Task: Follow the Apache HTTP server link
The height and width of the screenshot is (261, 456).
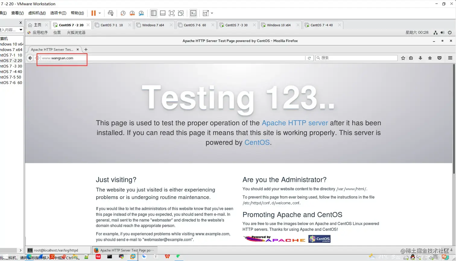Action: 295,123
